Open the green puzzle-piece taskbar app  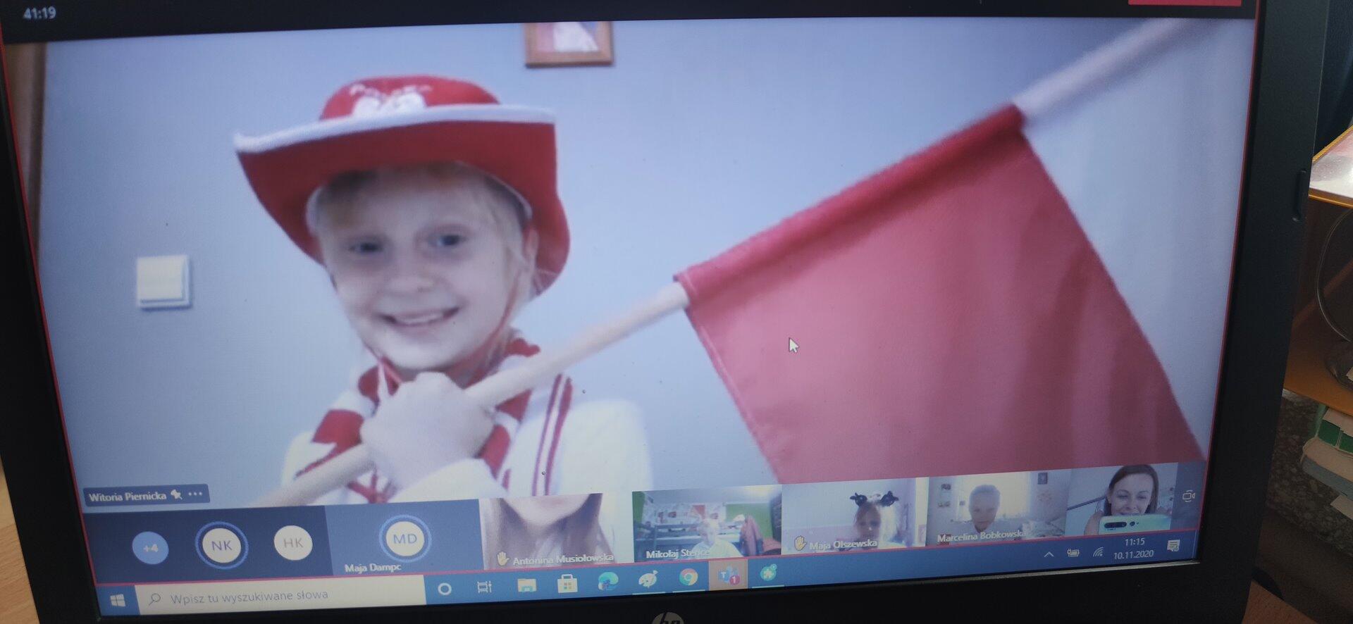tap(769, 573)
